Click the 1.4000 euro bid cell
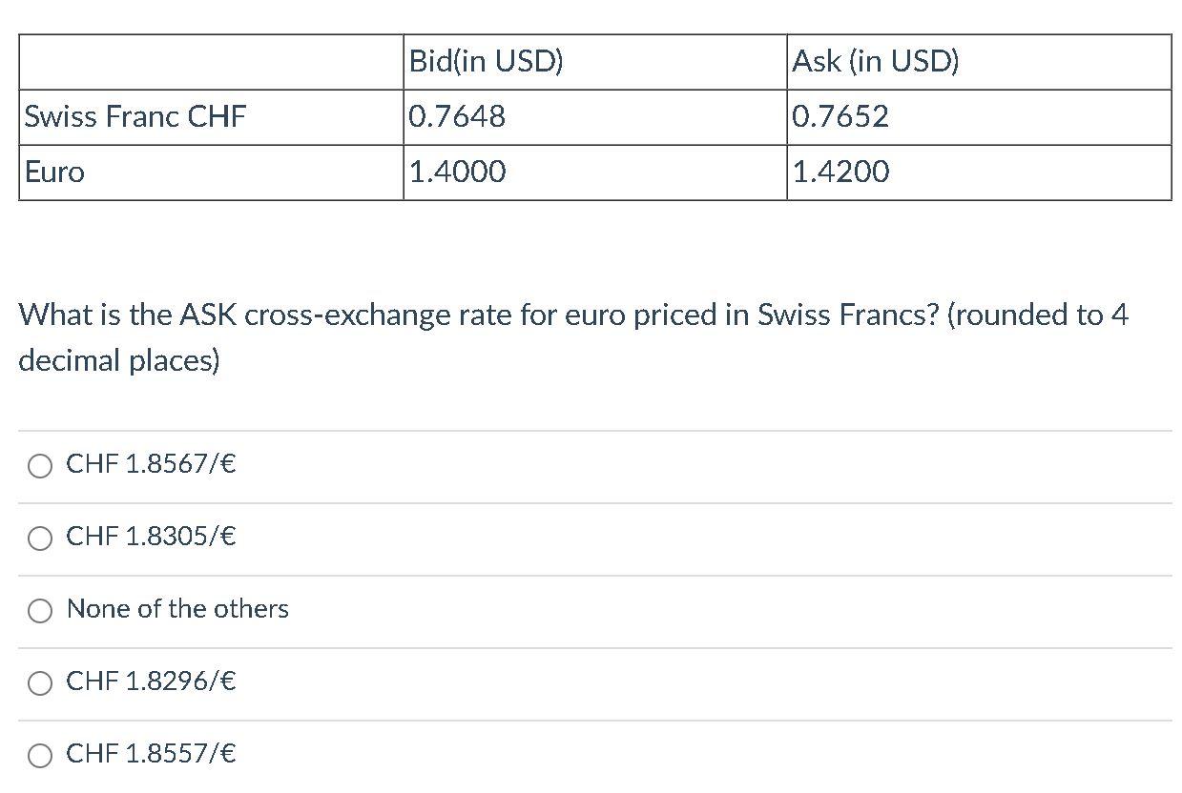The width and height of the screenshot is (1182, 793). tap(594, 173)
